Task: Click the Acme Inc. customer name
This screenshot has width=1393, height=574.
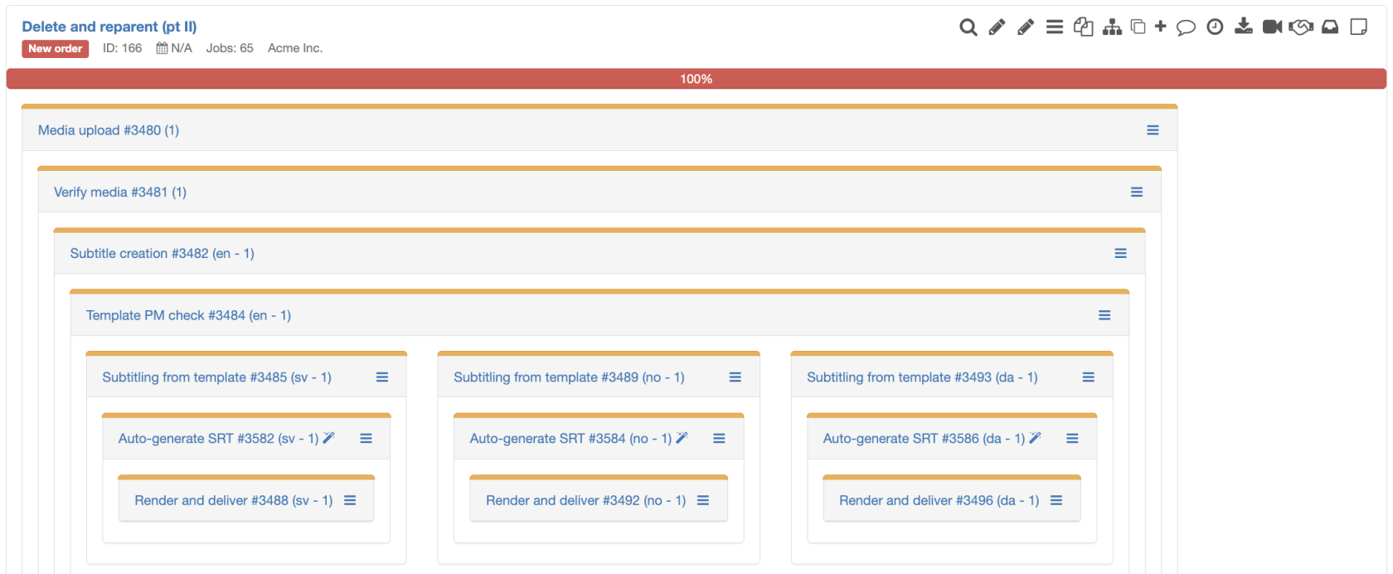Action: click(295, 48)
